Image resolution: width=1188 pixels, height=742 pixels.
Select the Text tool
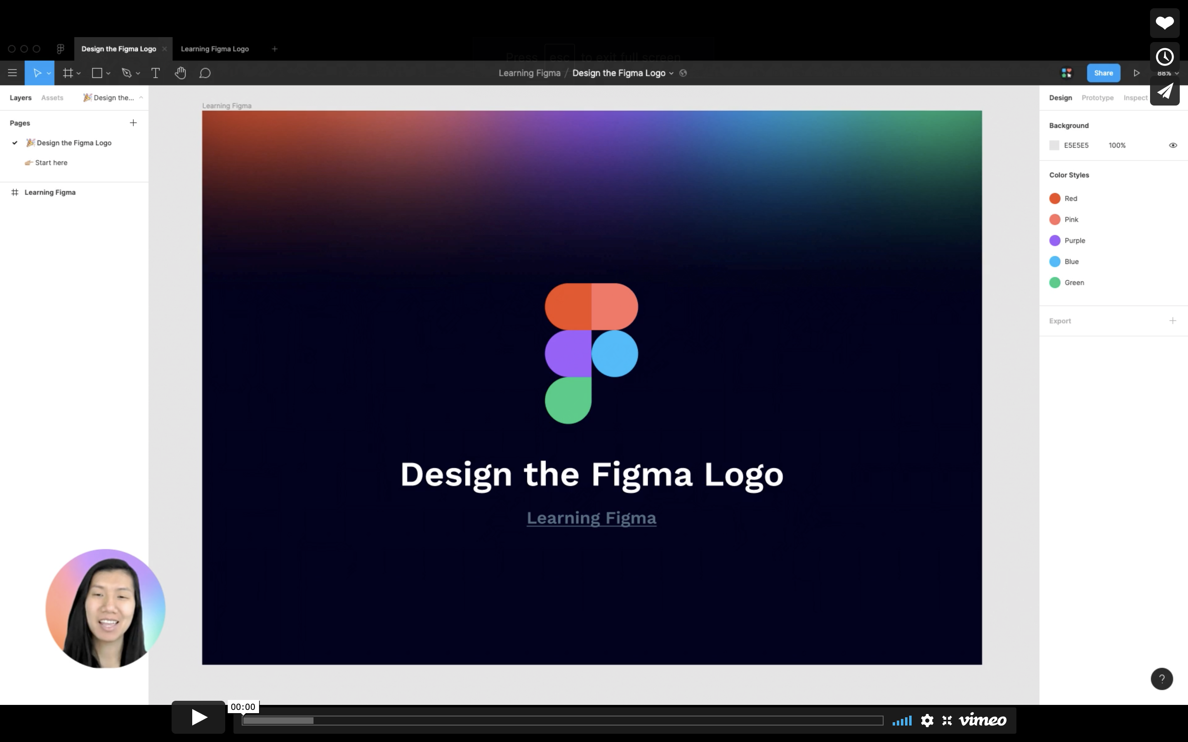[x=156, y=73]
